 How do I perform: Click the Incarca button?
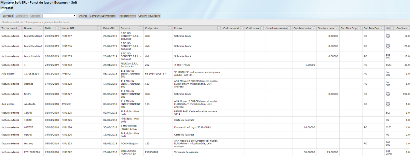coord(83,16)
